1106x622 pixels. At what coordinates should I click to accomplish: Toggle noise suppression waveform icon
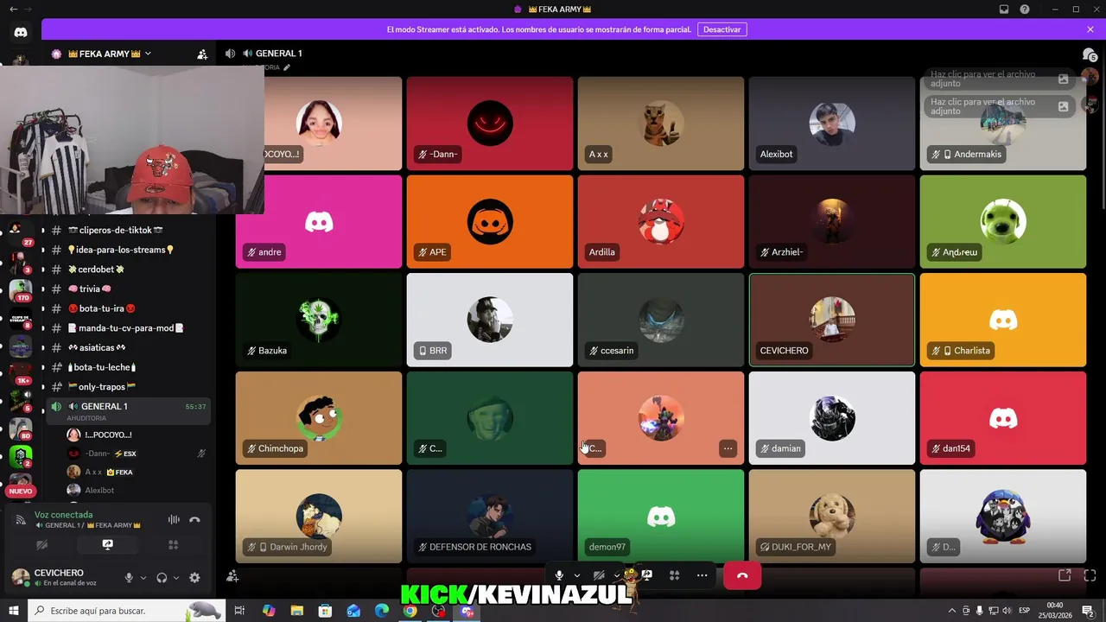[x=174, y=519]
